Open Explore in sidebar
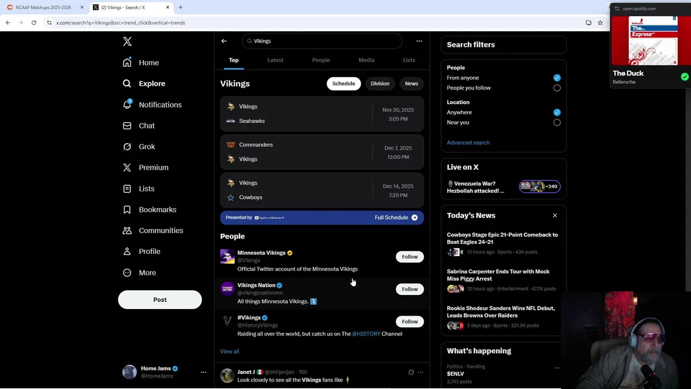This screenshot has width=691, height=389. (x=144, y=84)
